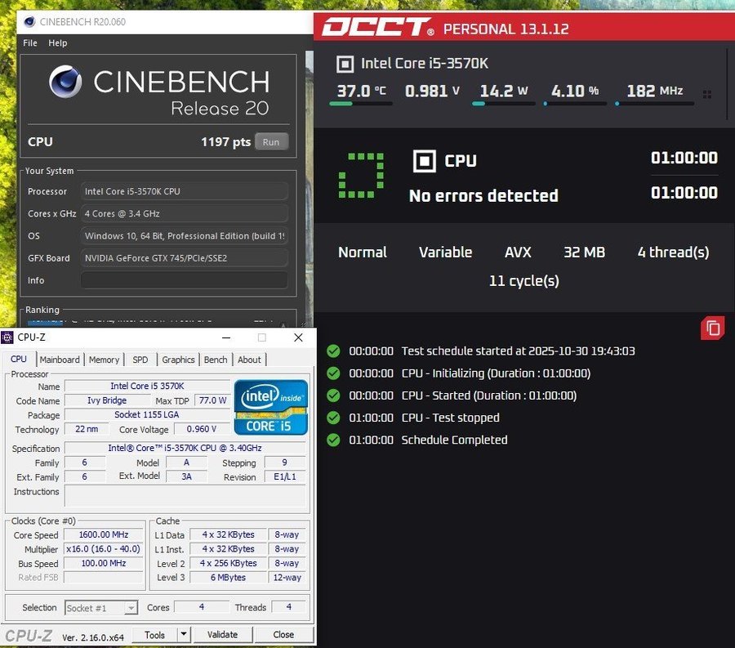Switch to the Mainboard tab in CPU-Z
The height and width of the screenshot is (648, 735).
(x=60, y=360)
